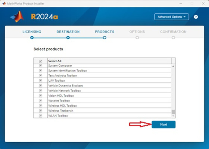Click the product list scroll-down arrow
This screenshot has width=209, height=149.
tap(173, 116)
